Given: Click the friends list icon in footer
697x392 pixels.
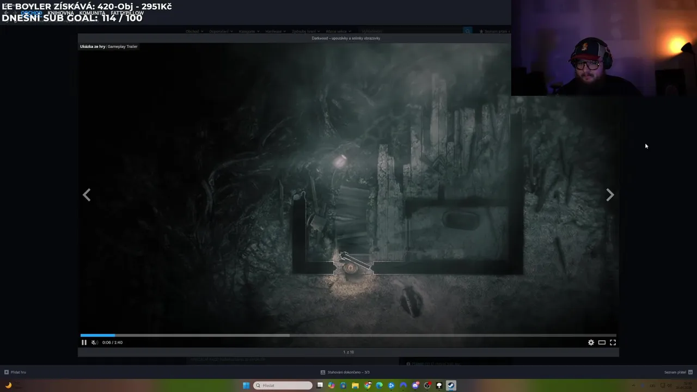Looking at the screenshot, I should tap(690, 372).
